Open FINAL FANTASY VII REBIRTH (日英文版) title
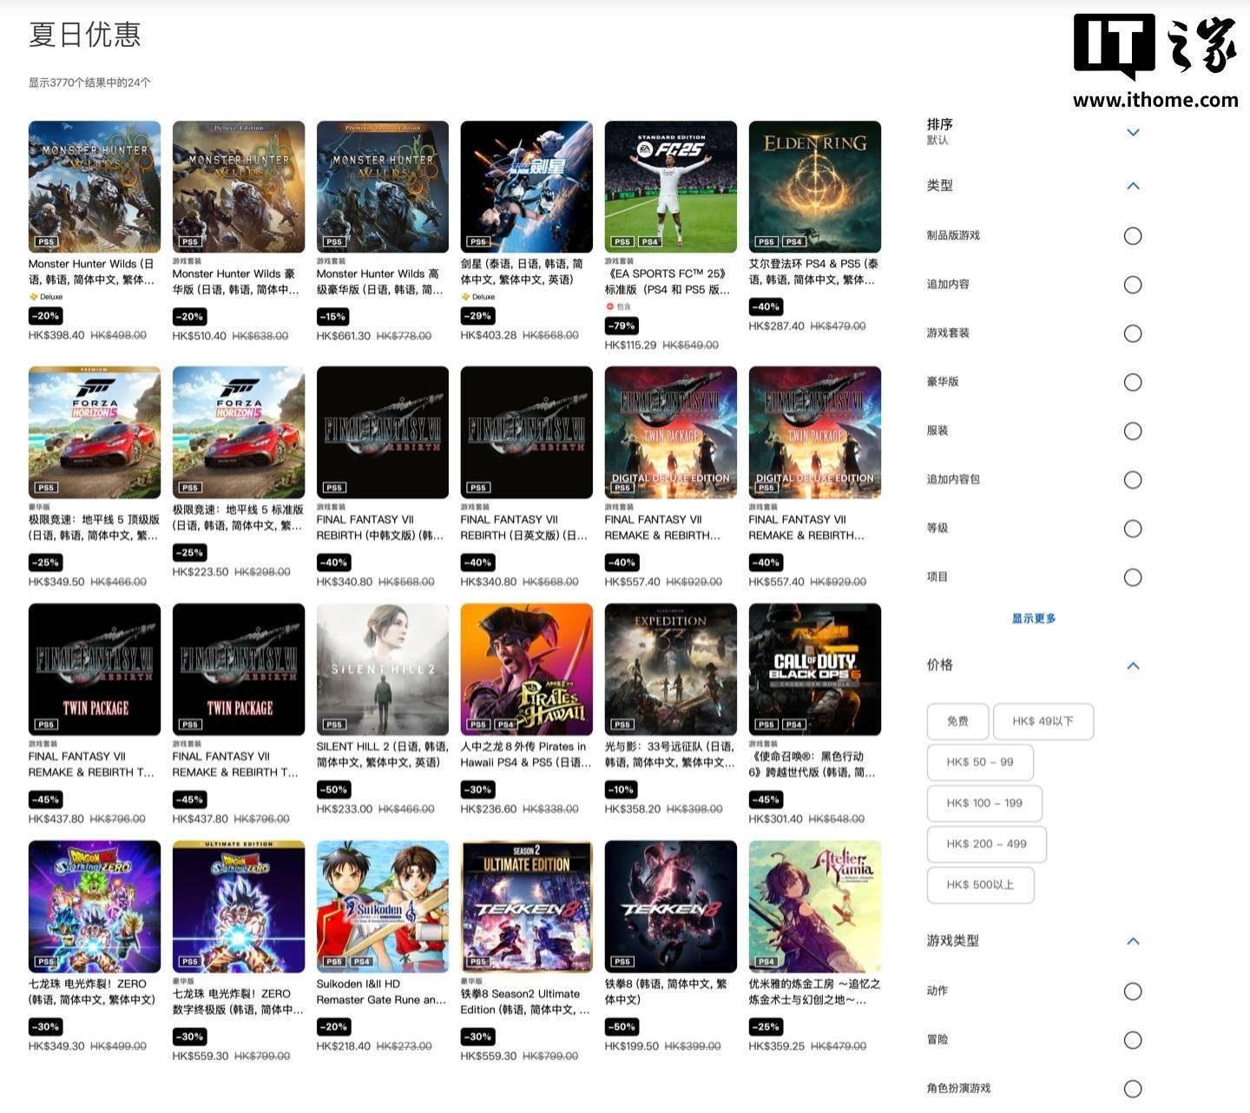Image resolution: width=1250 pixels, height=1113 pixels. [523, 527]
